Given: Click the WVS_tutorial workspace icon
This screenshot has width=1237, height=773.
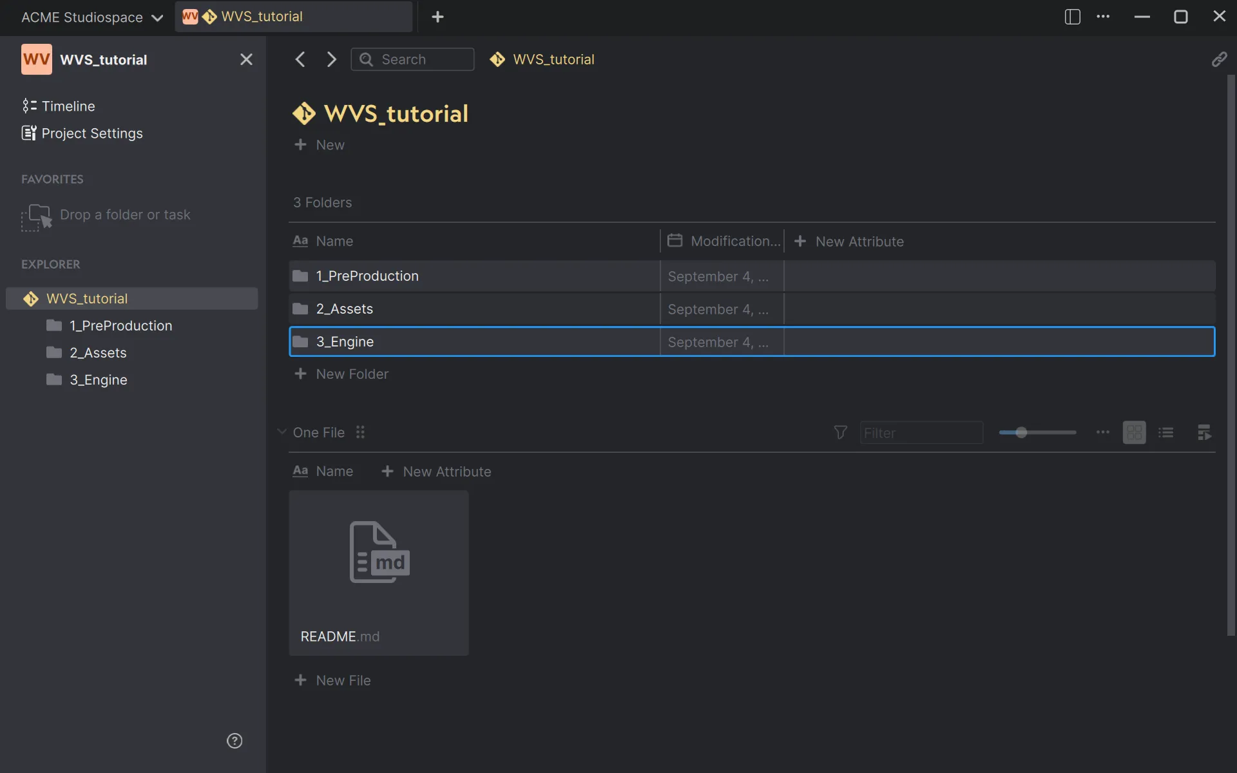Looking at the screenshot, I should 36,59.
